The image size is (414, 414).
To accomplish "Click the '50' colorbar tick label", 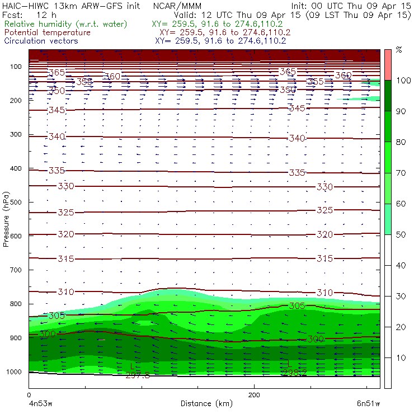I will (x=401, y=235).
